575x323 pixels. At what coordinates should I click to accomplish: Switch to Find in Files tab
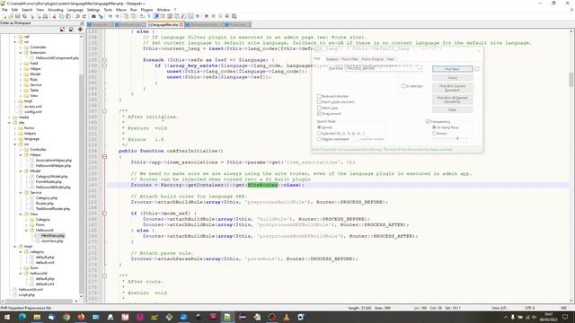[349, 59]
